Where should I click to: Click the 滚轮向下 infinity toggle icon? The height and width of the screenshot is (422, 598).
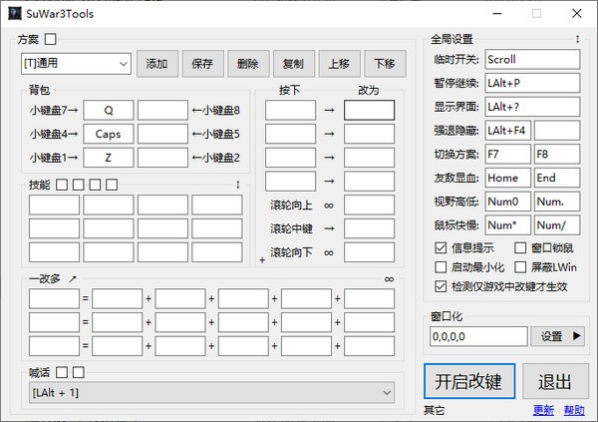click(329, 252)
